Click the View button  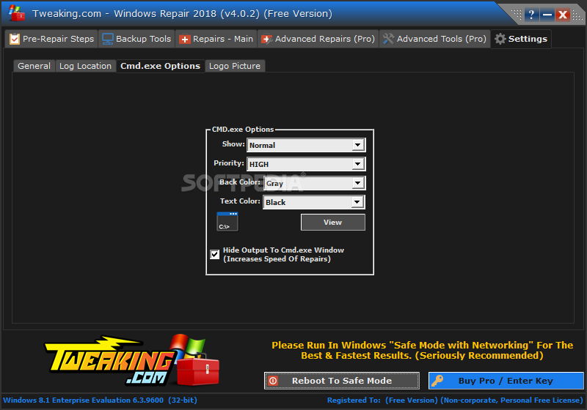pos(333,222)
